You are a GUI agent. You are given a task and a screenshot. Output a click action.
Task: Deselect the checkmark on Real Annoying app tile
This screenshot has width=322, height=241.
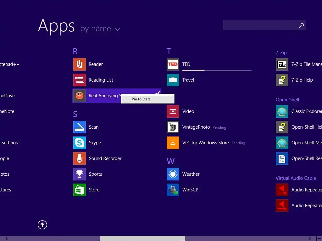tap(158, 93)
